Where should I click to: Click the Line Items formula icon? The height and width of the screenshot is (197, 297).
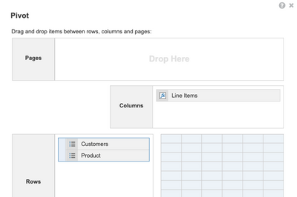pyautogui.click(x=162, y=95)
